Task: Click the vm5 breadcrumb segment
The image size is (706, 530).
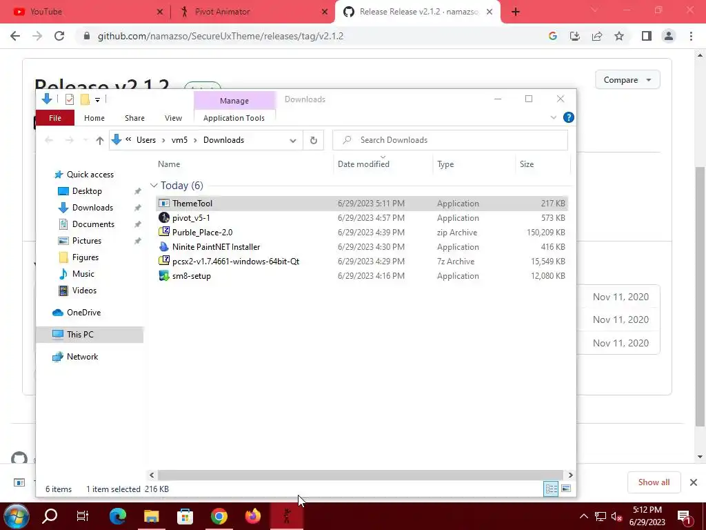Action: pos(179,140)
